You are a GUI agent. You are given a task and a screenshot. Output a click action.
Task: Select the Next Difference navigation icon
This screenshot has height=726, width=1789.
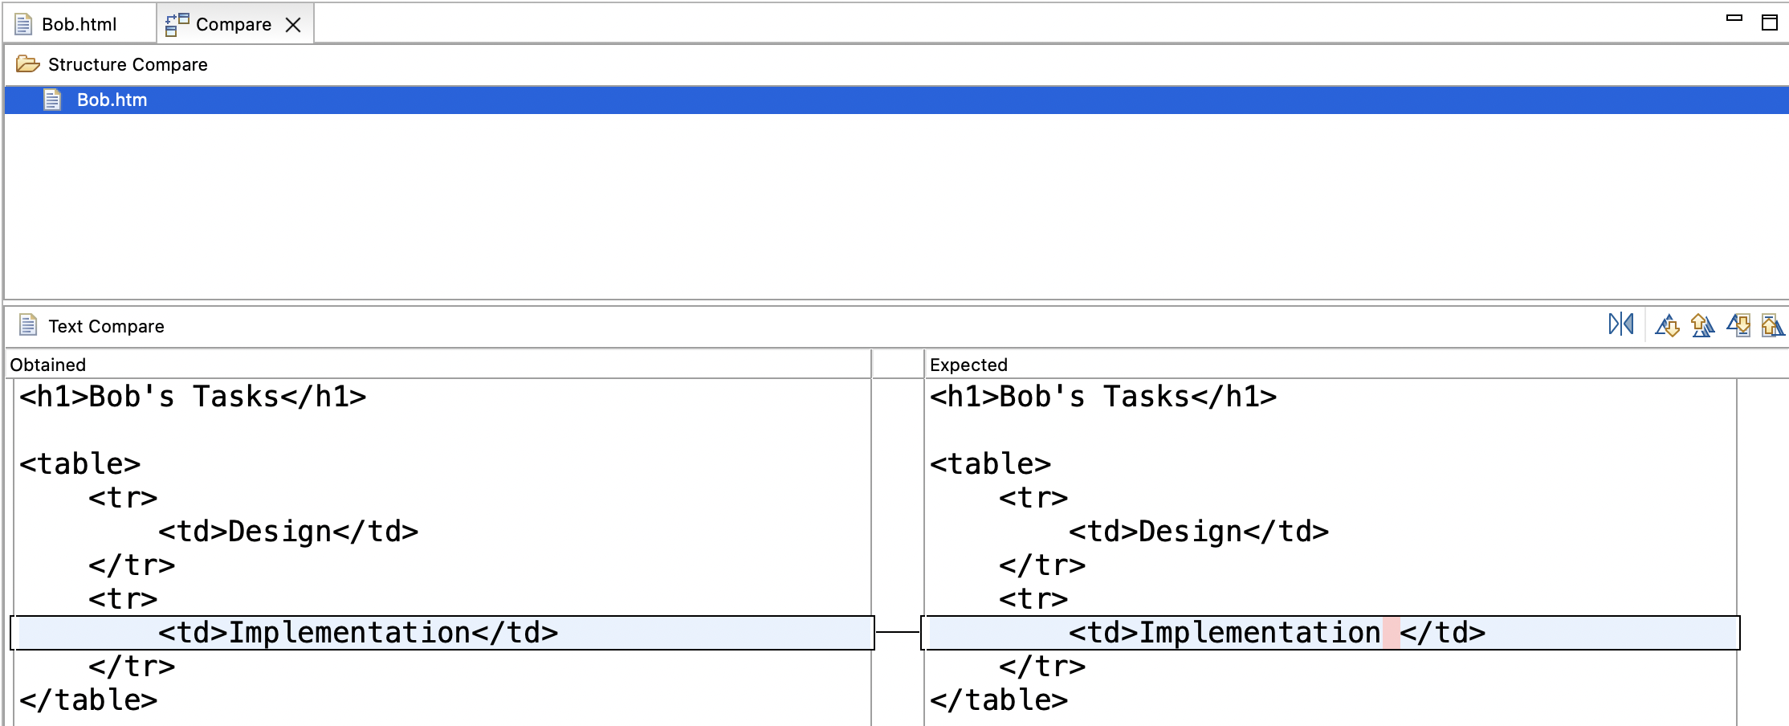click(x=1668, y=326)
